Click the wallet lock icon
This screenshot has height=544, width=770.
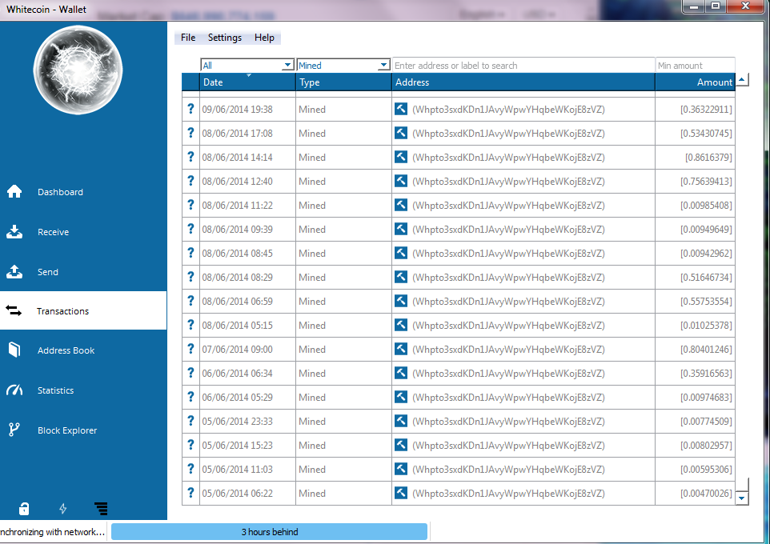24,509
